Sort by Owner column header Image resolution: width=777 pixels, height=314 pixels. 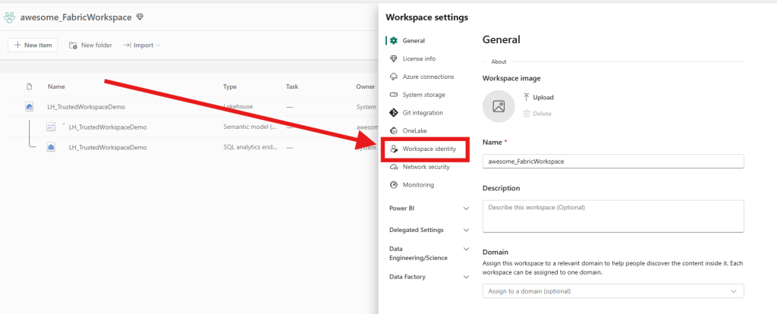pyautogui.click(x=365, y=86)
